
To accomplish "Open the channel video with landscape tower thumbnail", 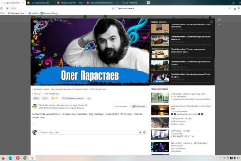I will [160, 66].
